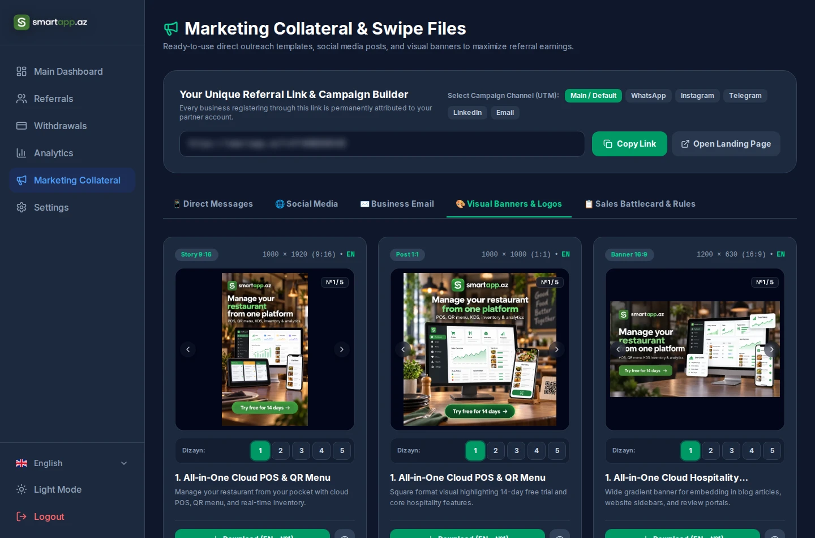Select the Instagram campaign channel
Screen dimensions: 815x538
697,96
